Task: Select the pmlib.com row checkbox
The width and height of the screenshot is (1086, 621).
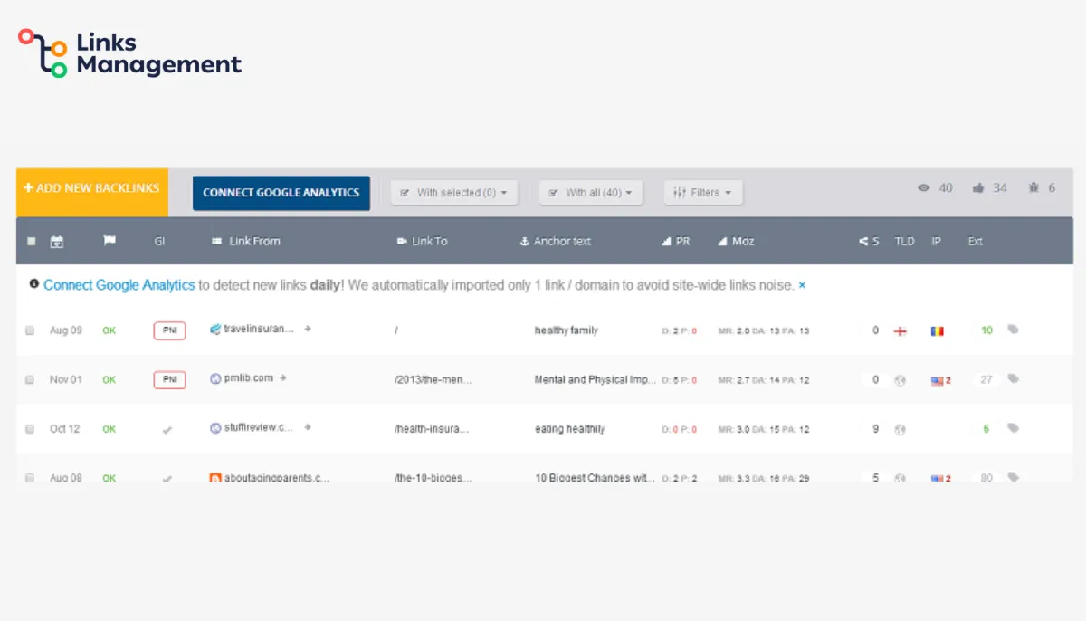Action: (x=30, y=380)
